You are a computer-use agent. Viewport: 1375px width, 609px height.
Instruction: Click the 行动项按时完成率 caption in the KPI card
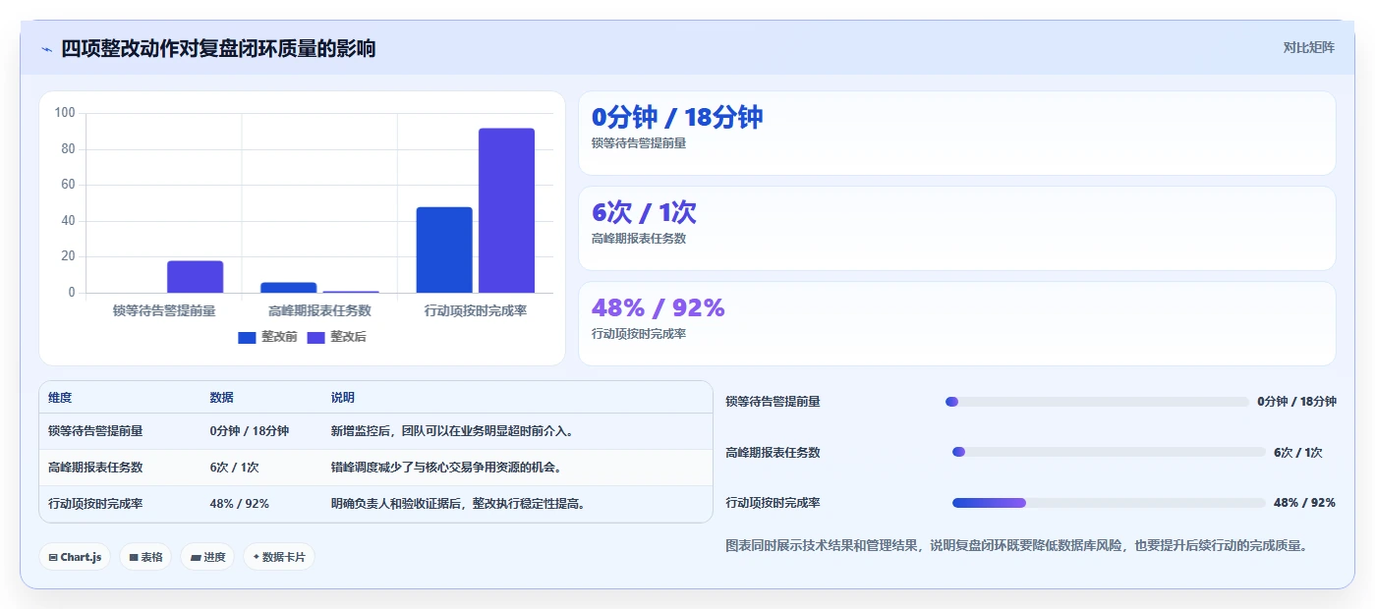tap(639, 334)
